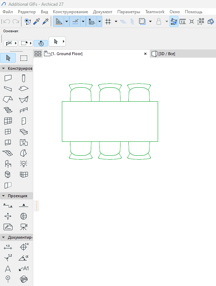Open XY cursor snap dropdown arrow
Screen dimensions: 216x286
(x=99, y=21)
